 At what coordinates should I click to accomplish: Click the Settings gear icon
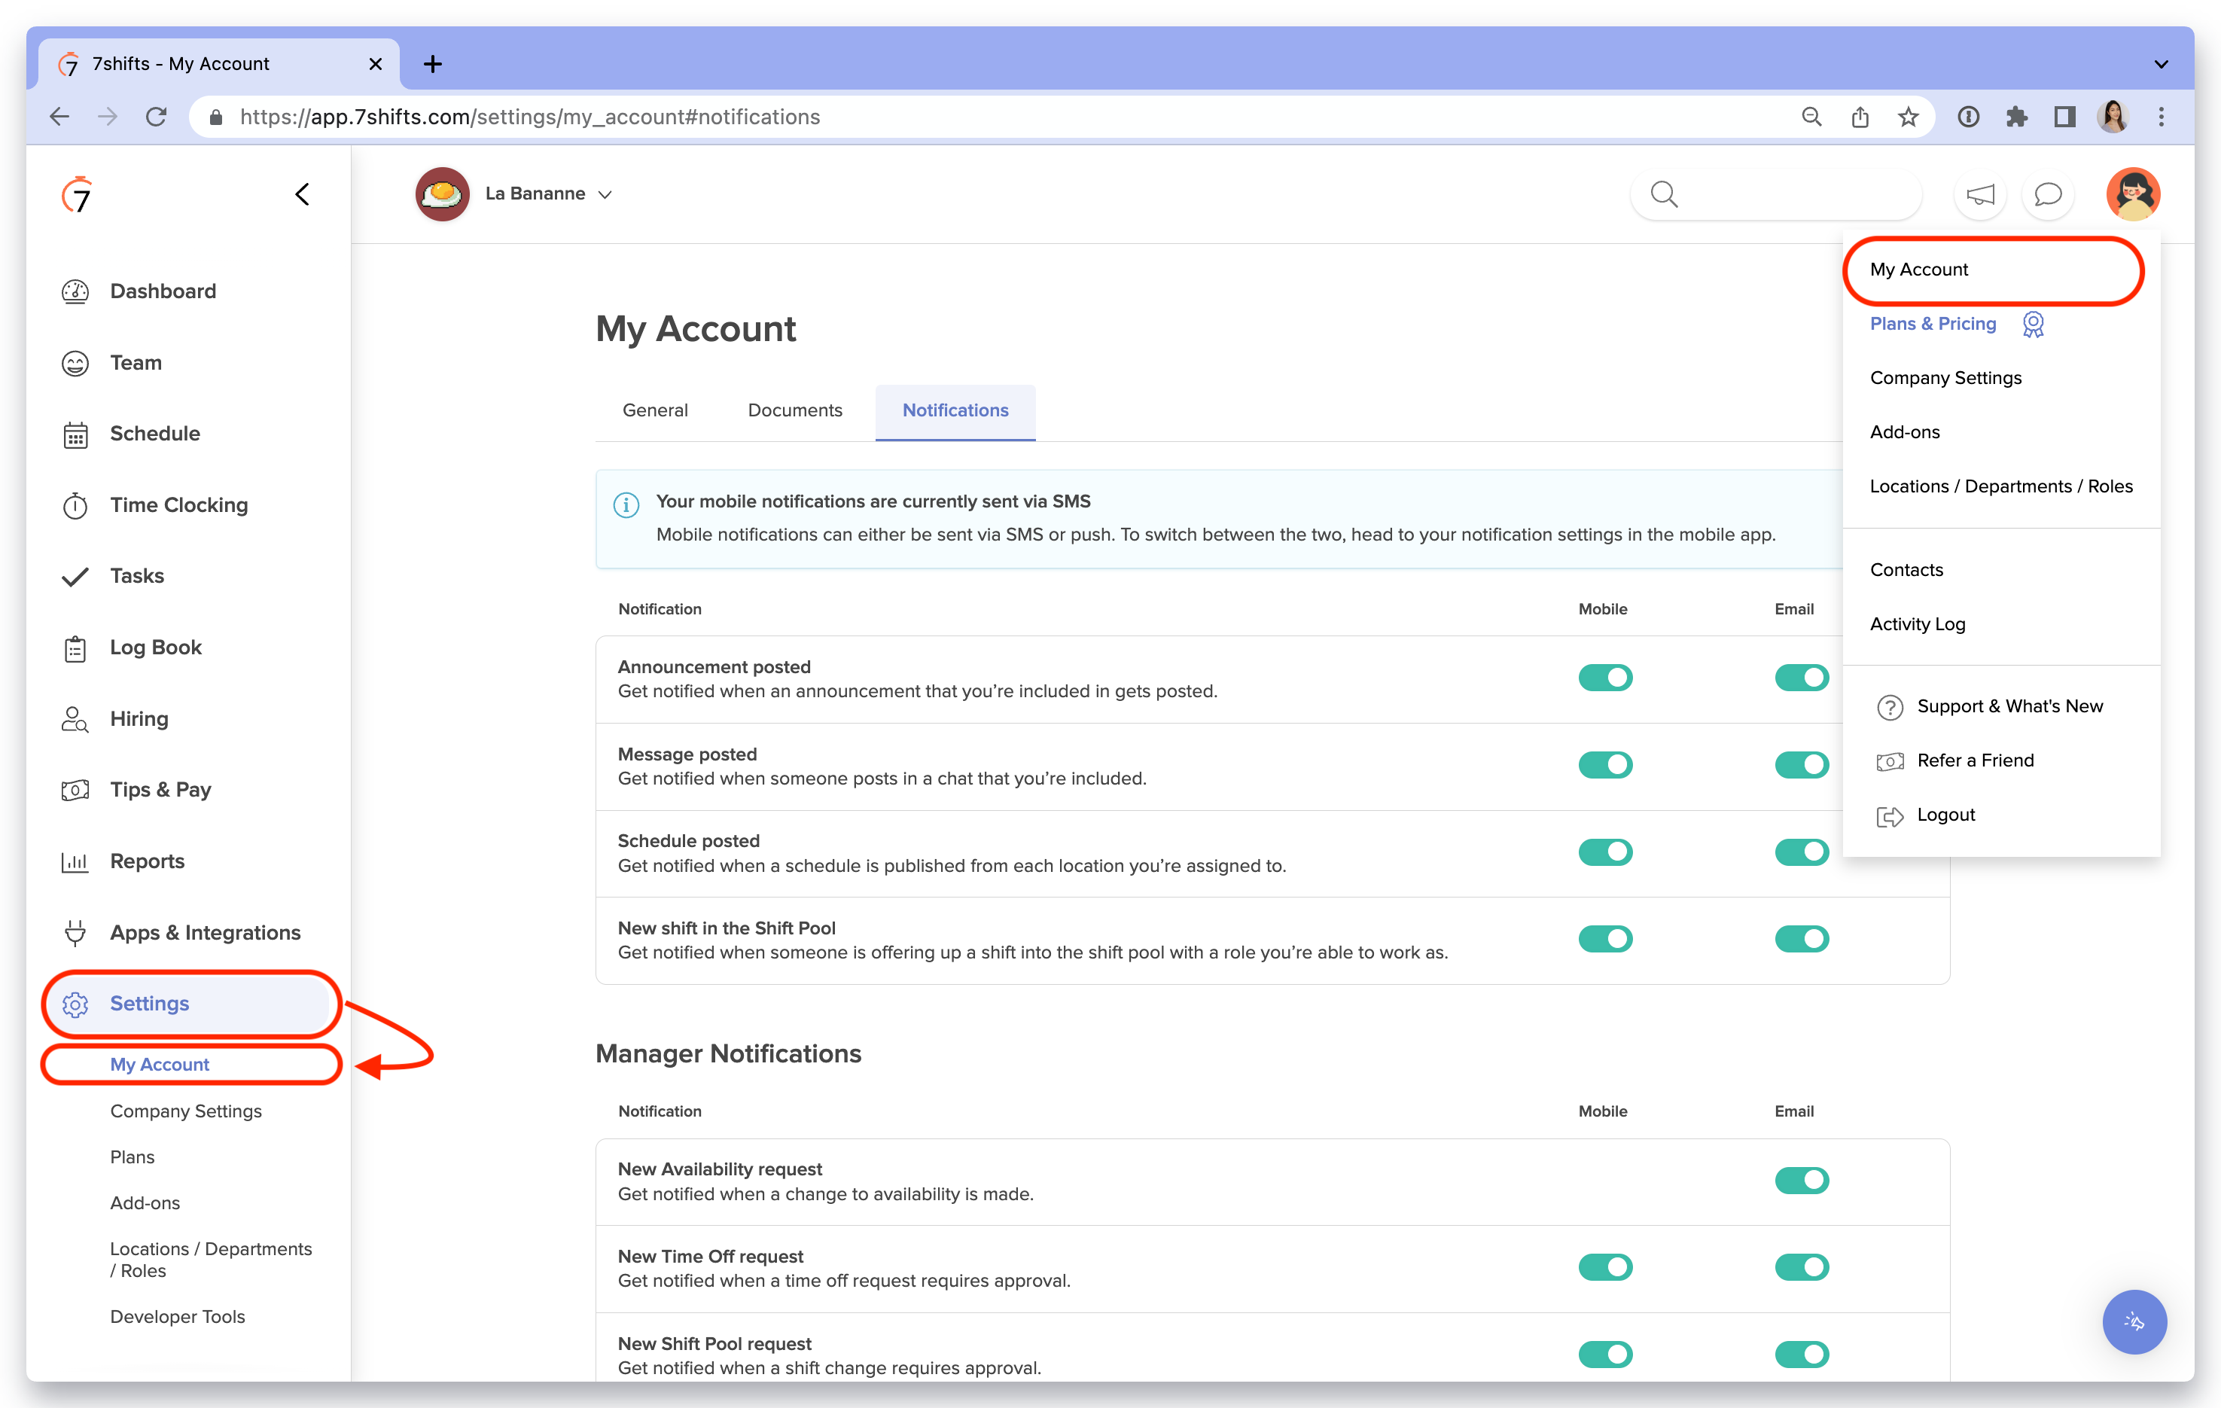75,1004
